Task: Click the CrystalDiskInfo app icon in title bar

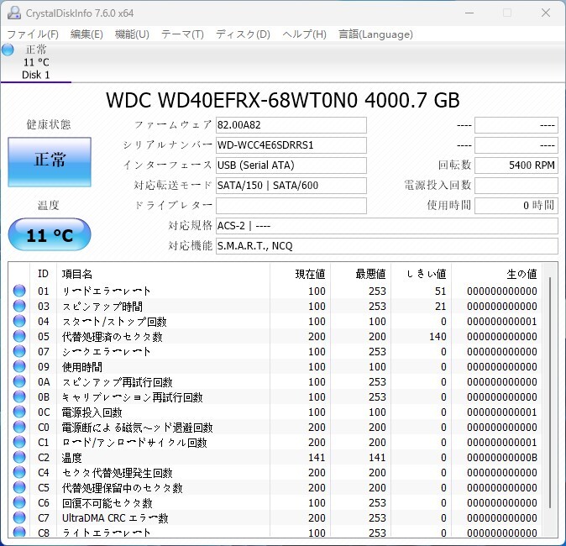Action: pyautogui.click(x=14, y=13)
